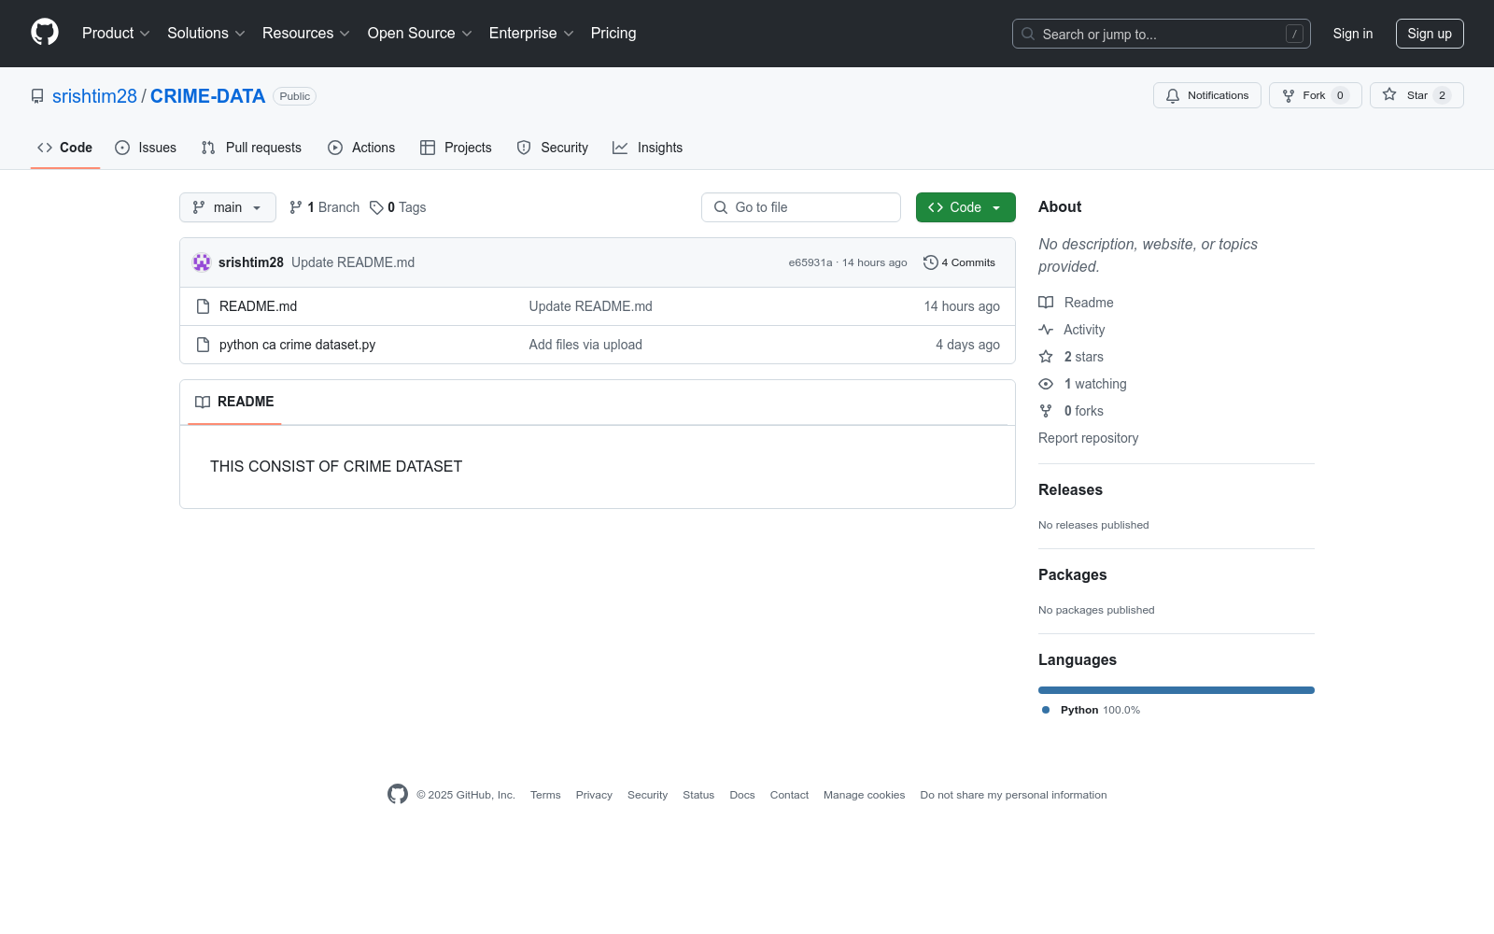Image resolution: width=1494 pixels, height=934 pixels.
Task: Open the Add files via upload commit
Action: pos(585,345)
